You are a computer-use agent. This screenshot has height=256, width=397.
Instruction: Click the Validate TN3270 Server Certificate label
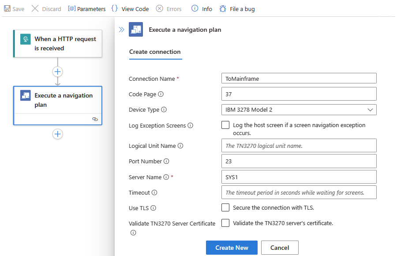pos(172,223)
